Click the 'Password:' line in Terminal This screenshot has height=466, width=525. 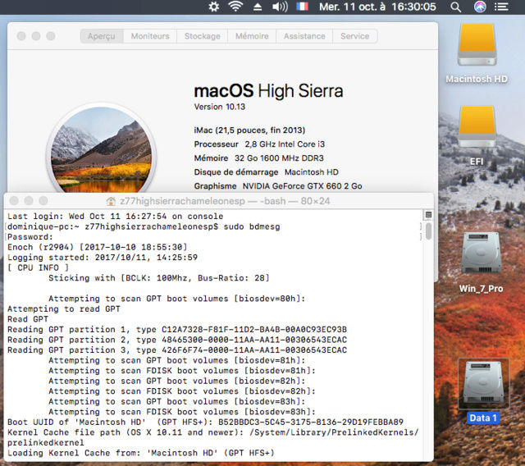(x=30, y=237)
